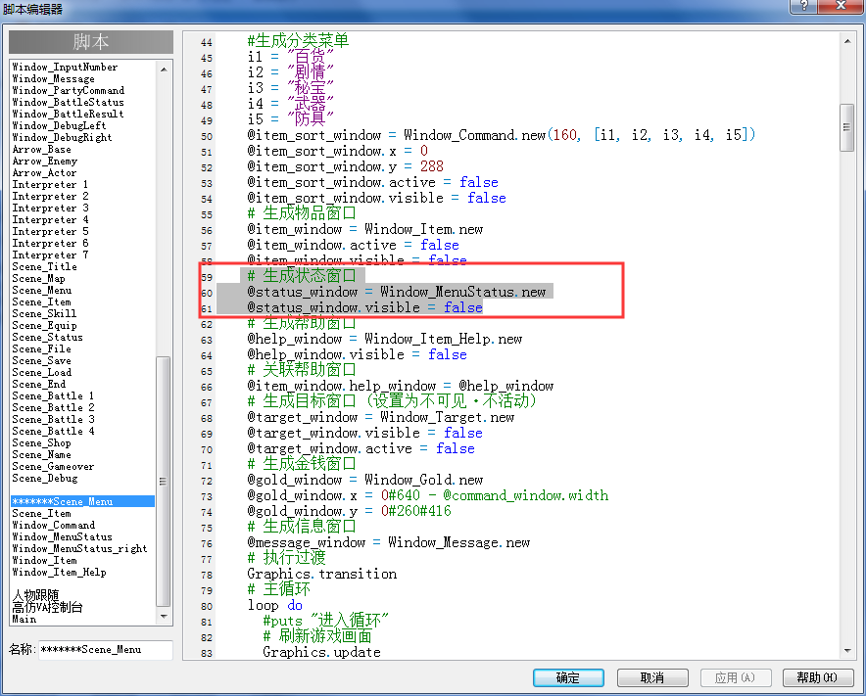Select the Window_MenuStatus_right script
The width and height of the screenshot is (866, 696).
[79, 548]
